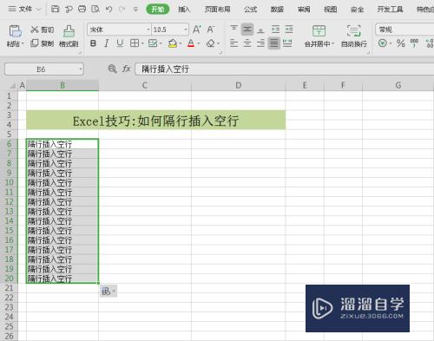Align cell content to bottom
This screenshot has height=341, width=434.
[260, 30]
